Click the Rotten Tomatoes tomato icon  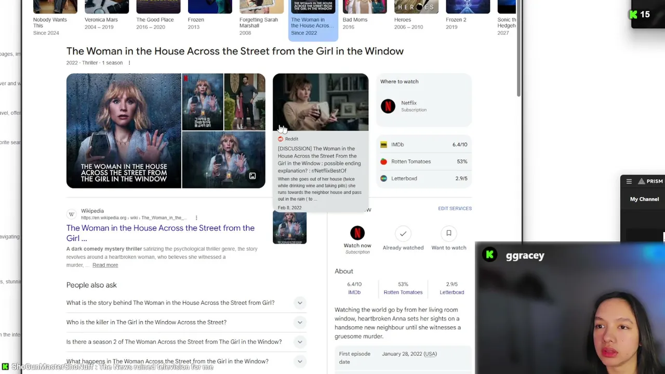pyautogui.click(x=384, y=162)
